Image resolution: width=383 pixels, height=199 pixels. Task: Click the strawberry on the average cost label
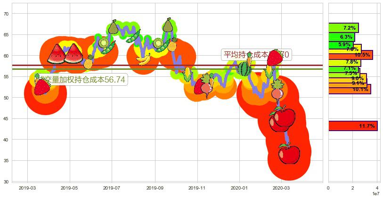(x=274, y=58)
